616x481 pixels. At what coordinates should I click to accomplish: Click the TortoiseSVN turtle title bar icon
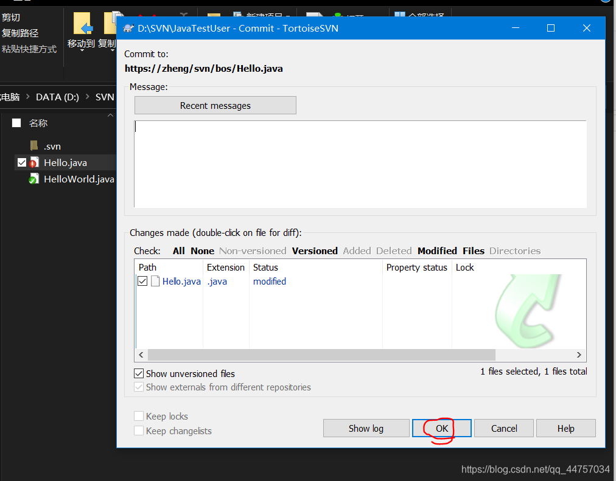pyautogui.click(x=128, y=28)
